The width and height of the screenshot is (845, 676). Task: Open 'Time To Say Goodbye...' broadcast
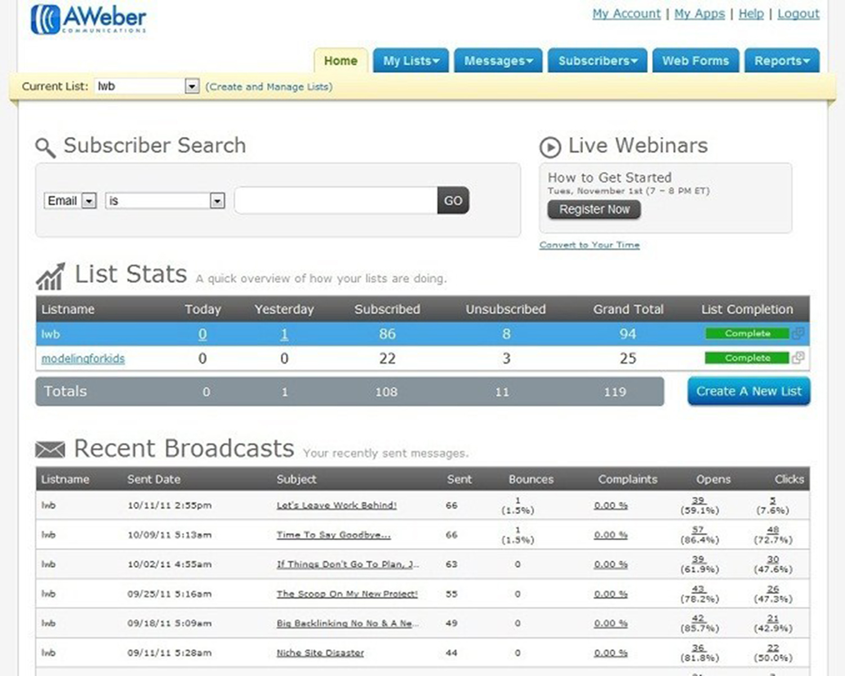pyautogui.click(x=333, y=535)
